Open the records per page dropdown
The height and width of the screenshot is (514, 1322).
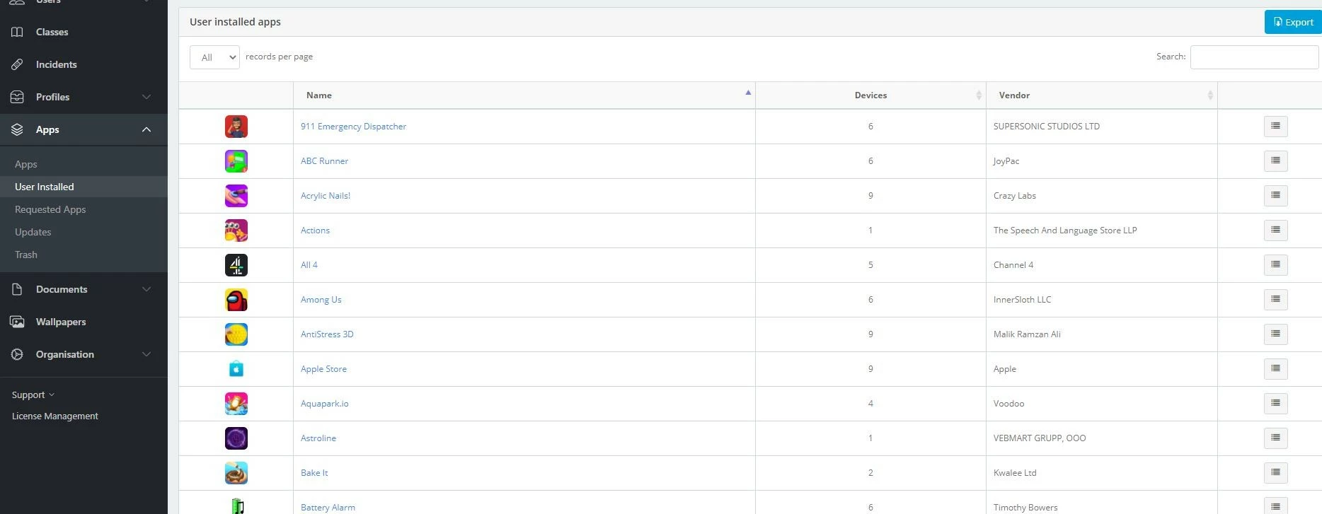click(214, 57)
